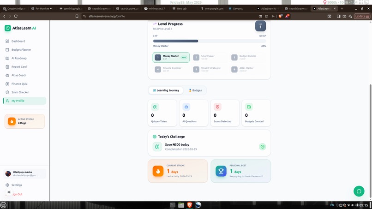This screenshot has width=372, height=209.
Task: Click the Level Progress XP bar
Action: (209, 41)
